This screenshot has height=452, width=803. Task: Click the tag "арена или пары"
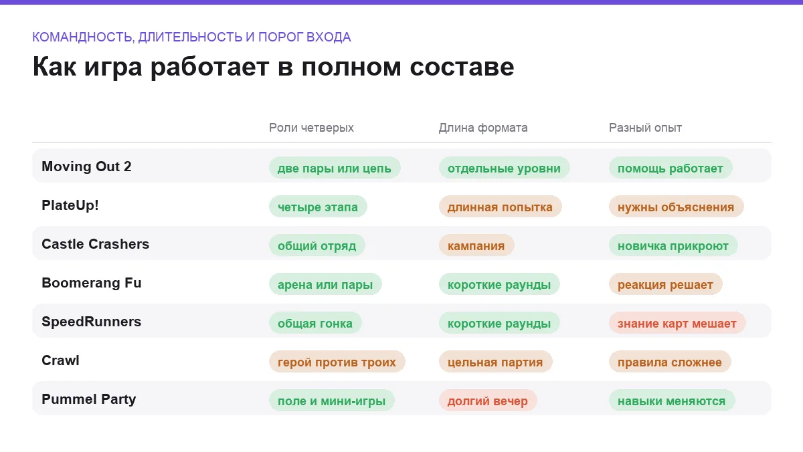[x=325, y=284]
